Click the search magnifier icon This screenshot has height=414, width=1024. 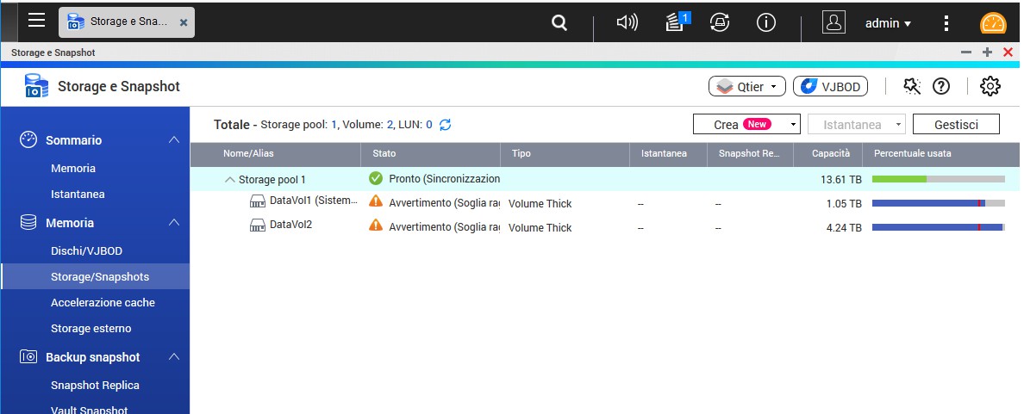coord(559,23)
